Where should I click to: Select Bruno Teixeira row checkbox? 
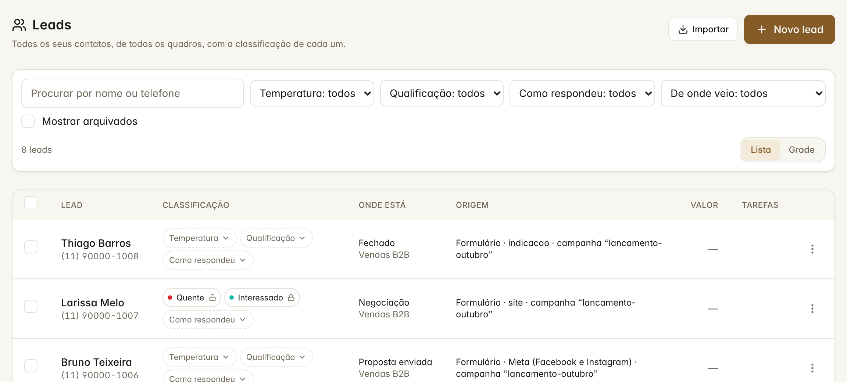pyautogui.click(x=31, y=366)
